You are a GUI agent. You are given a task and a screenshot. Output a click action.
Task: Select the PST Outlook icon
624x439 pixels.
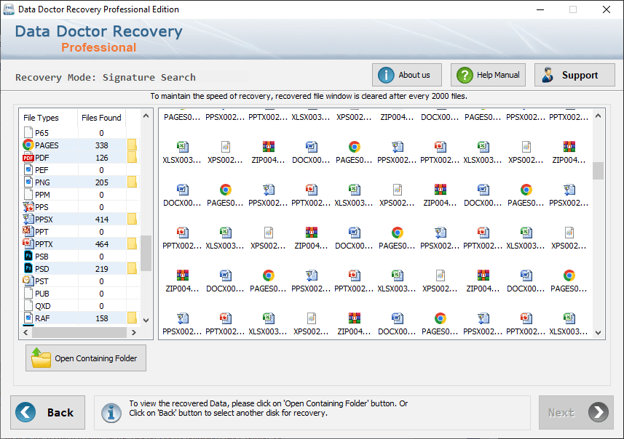[x=28, y=281]
